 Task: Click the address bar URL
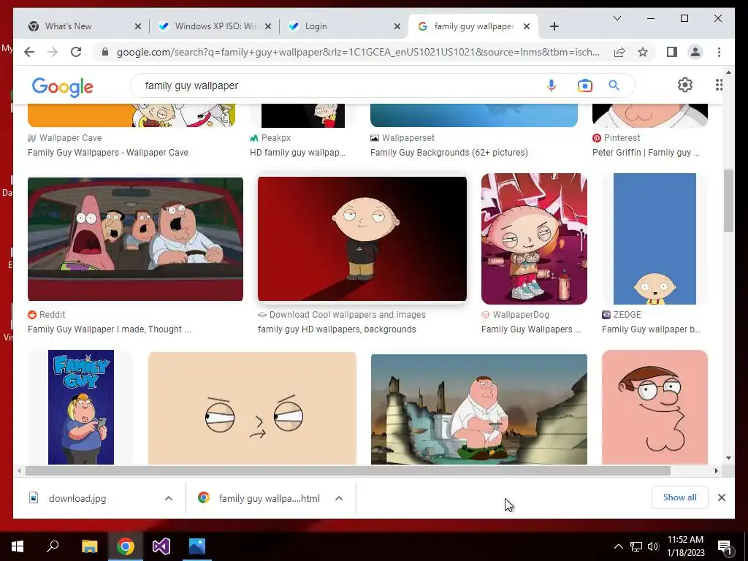tap(358, 52)
